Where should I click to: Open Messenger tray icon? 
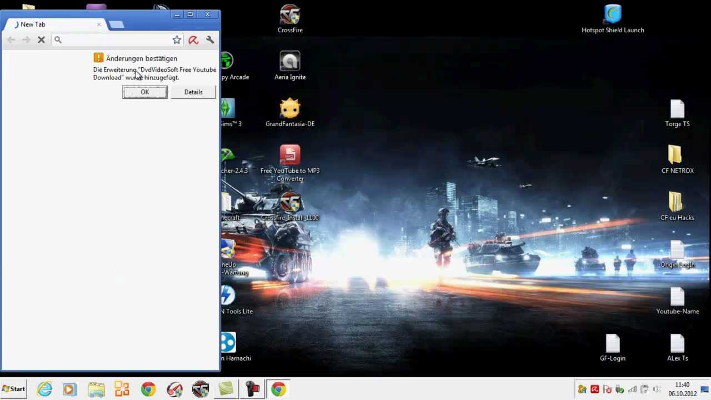[582, 389]
